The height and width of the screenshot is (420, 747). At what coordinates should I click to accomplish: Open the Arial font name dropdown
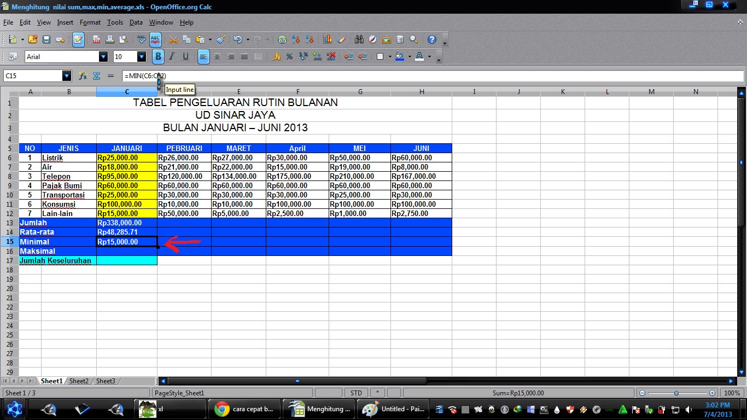coord(104,56)
